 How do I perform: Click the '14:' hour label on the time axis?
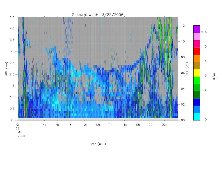point(111,125)
